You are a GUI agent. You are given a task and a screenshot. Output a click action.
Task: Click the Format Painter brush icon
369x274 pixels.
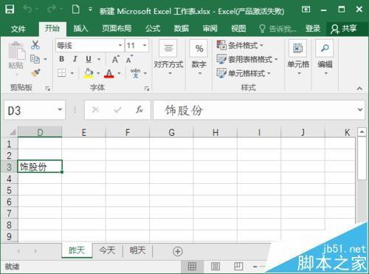click(36, 73)
